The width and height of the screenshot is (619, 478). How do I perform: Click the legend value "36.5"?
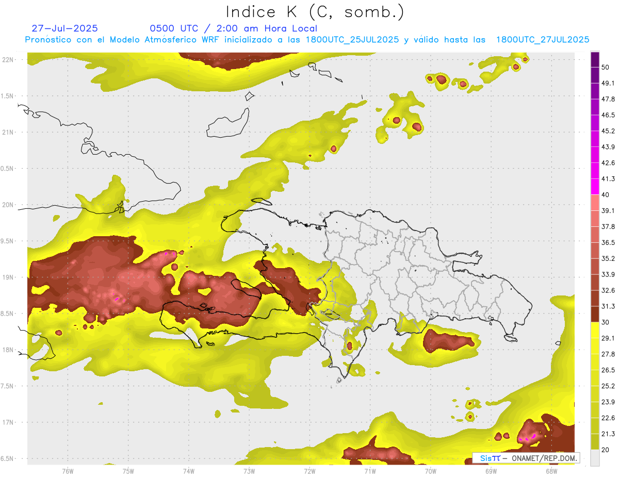[x=608, y=242]
